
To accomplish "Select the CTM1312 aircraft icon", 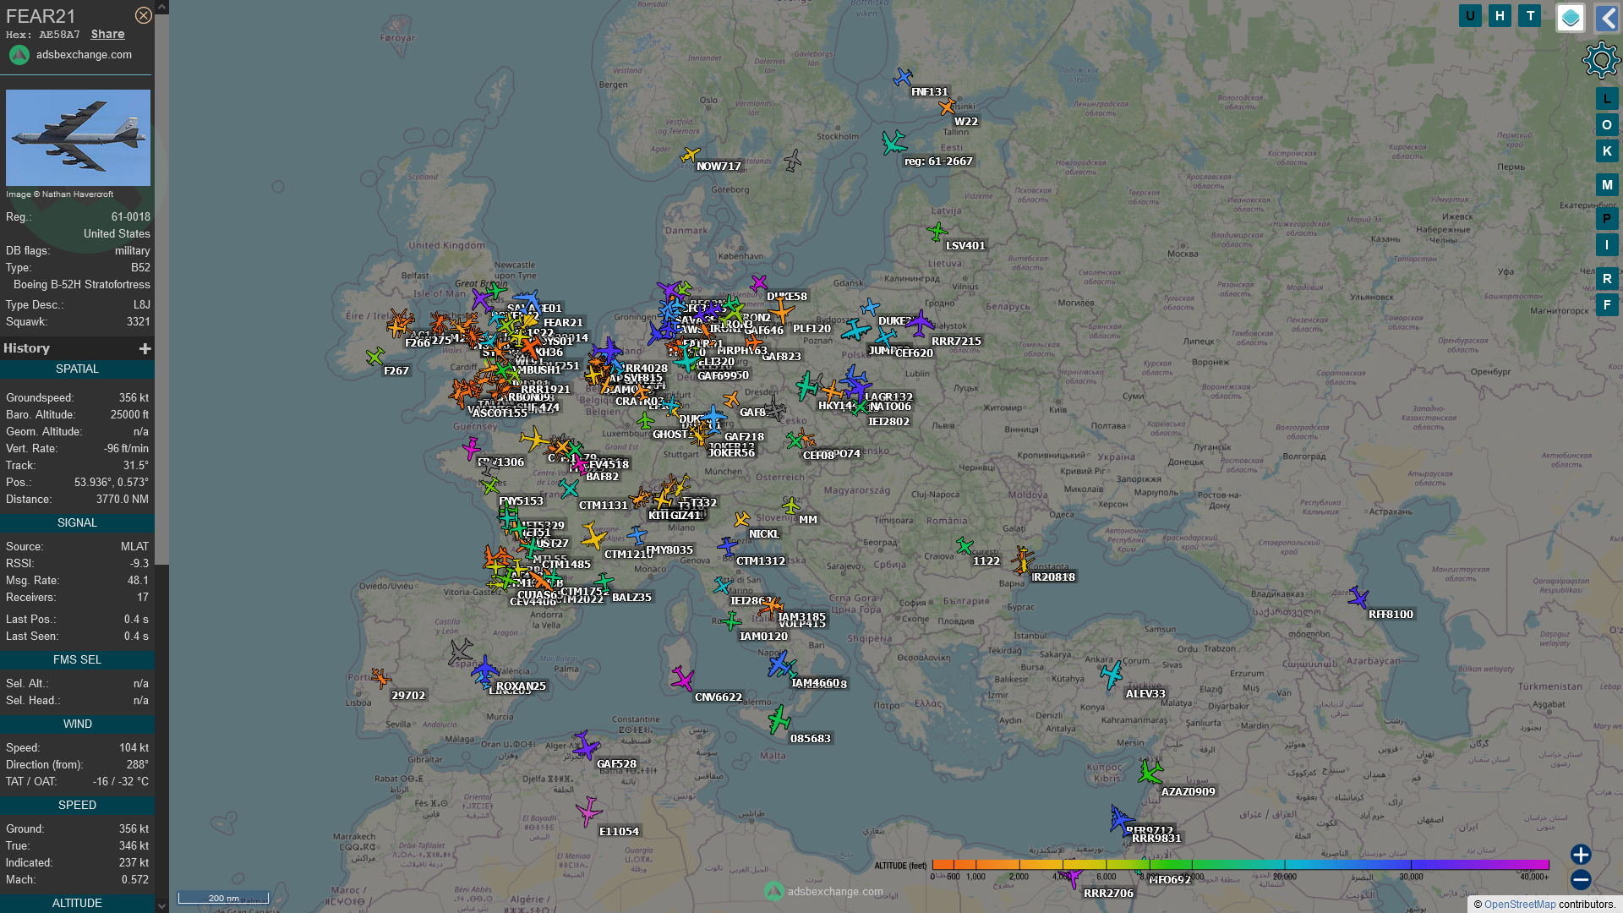I will (728, 546).
